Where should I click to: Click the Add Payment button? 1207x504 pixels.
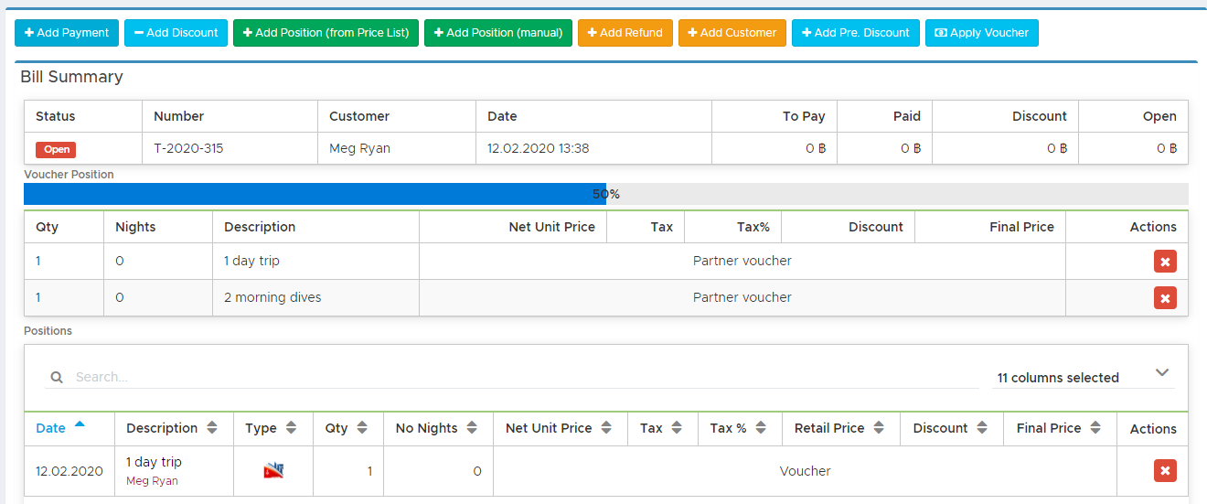pos(67,33)
